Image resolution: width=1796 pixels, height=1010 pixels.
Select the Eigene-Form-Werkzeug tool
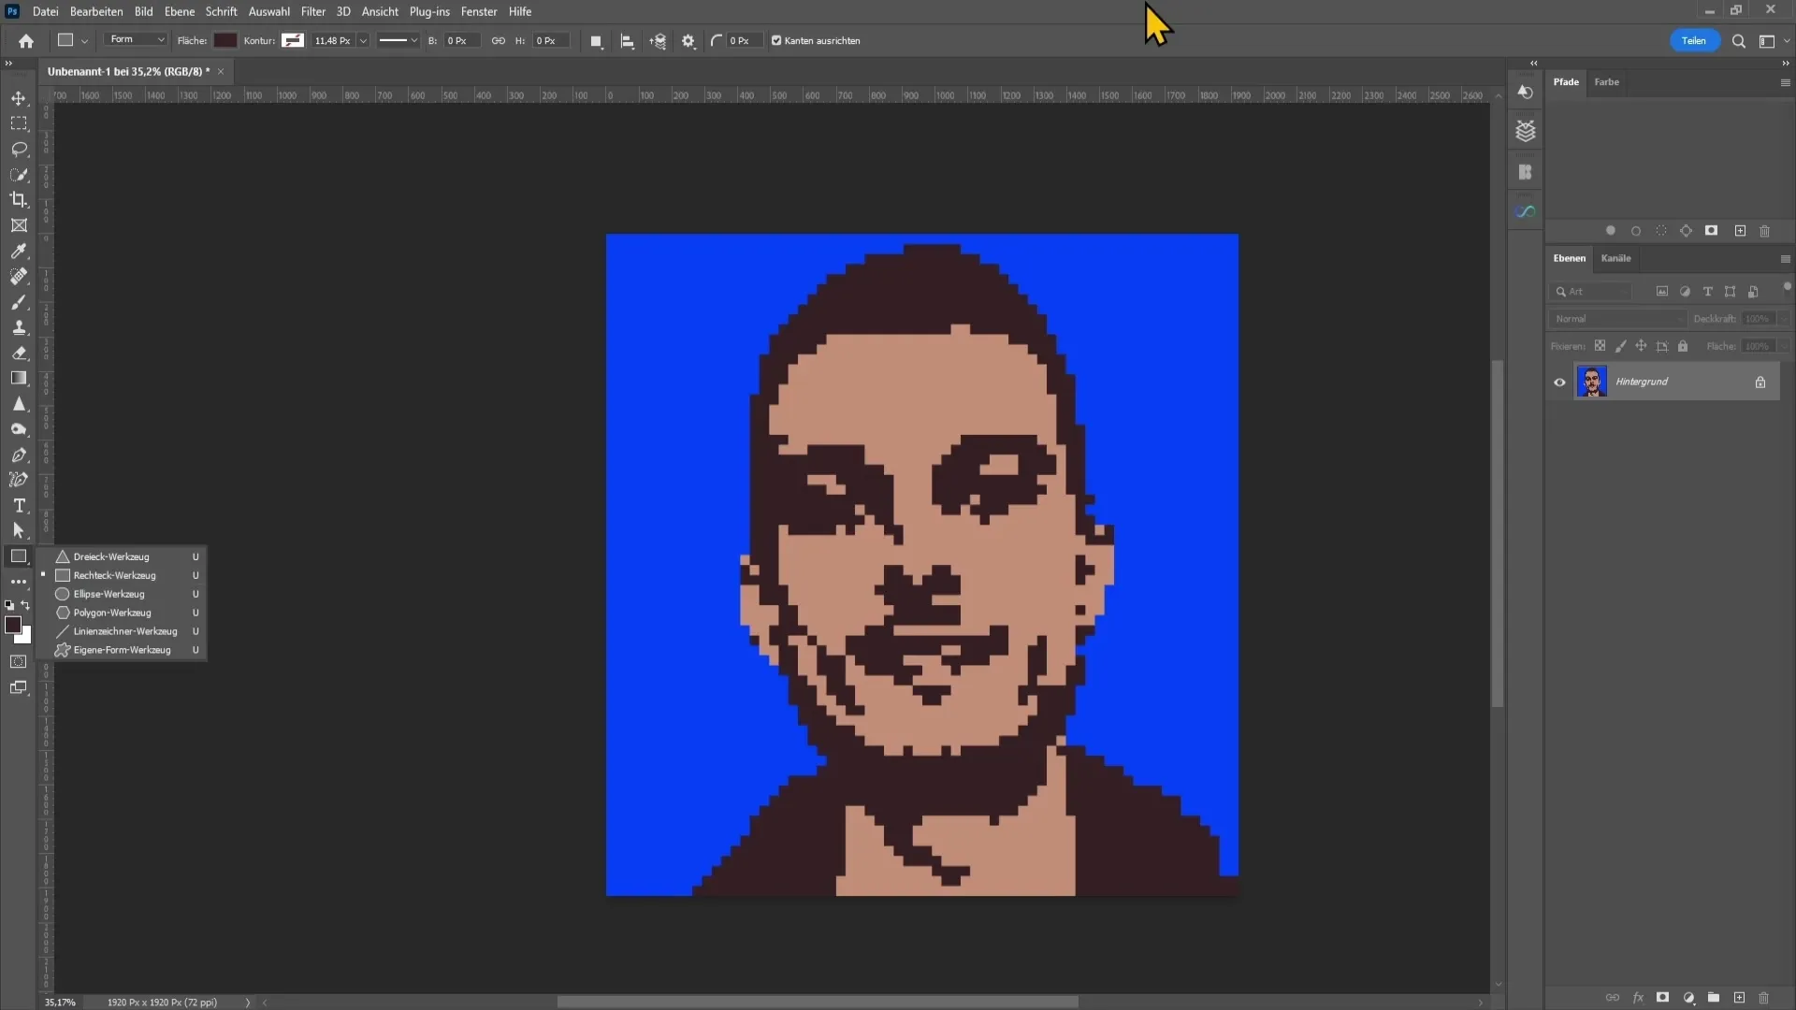121,650
